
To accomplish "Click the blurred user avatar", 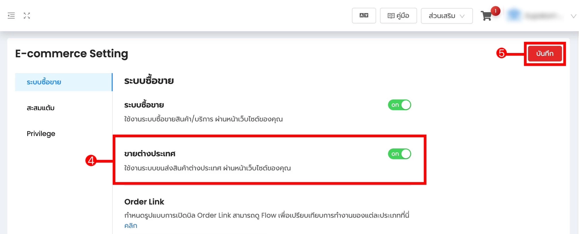I will [514, 15].
